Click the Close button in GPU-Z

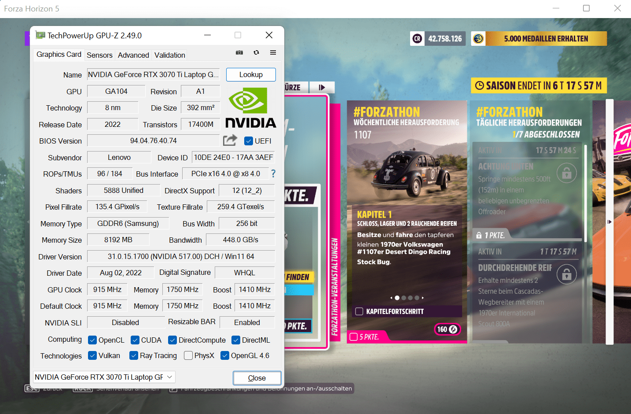tap(257, 378)
